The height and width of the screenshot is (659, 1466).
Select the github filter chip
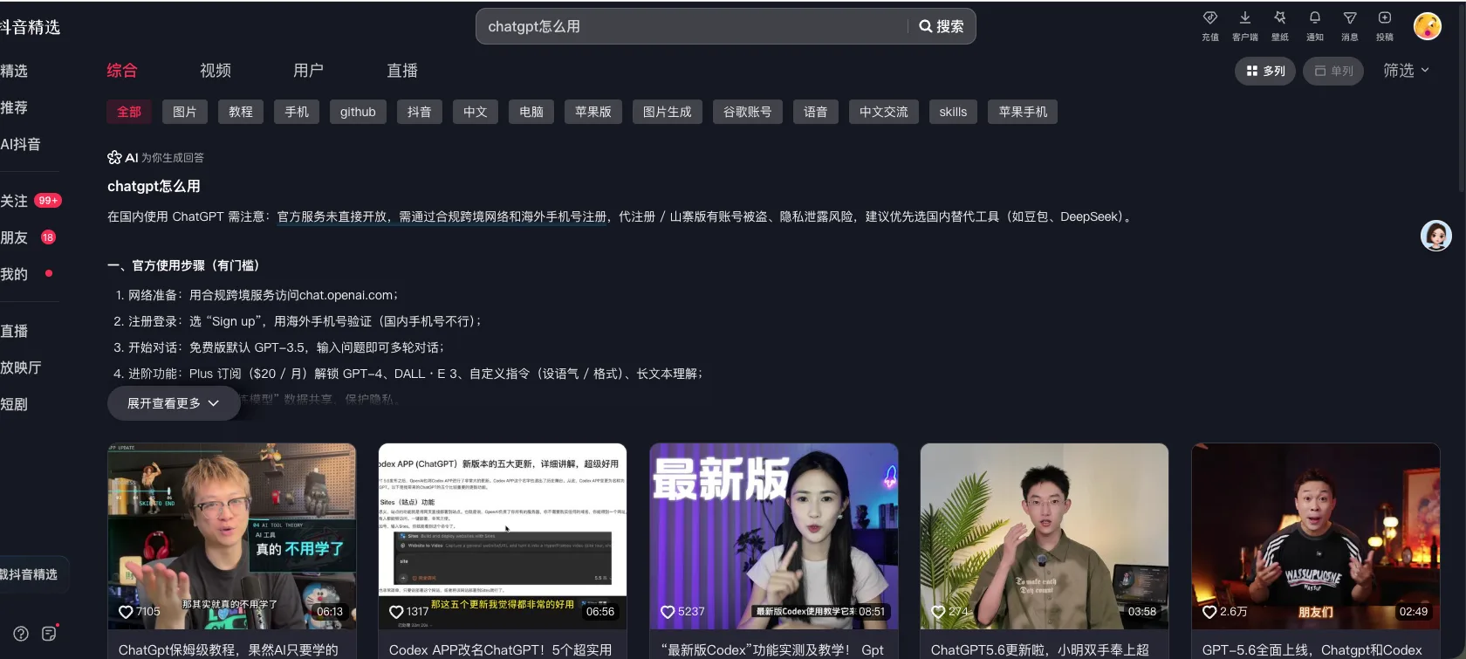click(358, 112)
